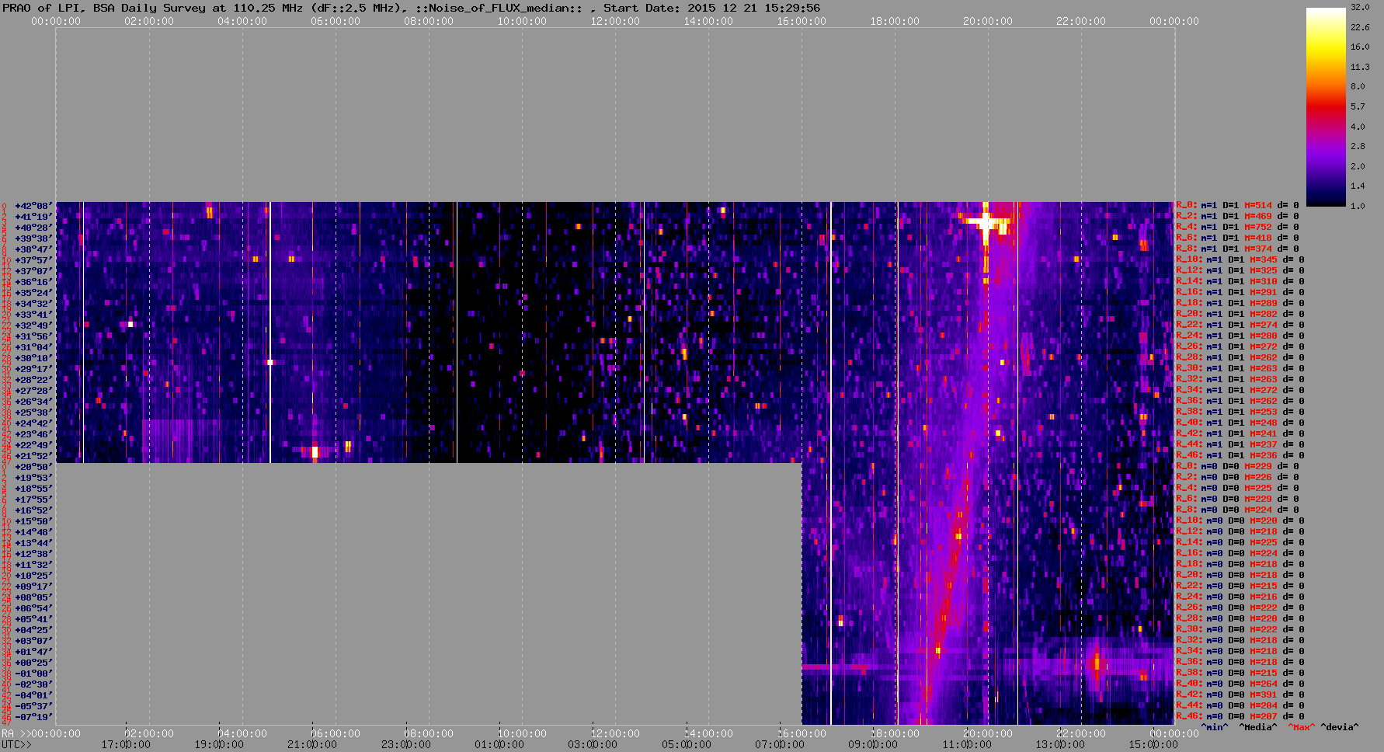Click the 06:00:00 tick on the bottom RA axis

[336, 733]
